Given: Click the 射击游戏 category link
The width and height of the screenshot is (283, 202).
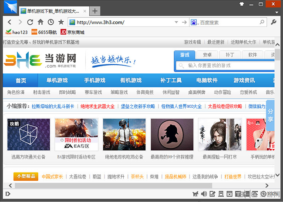Looking at the screenshot, I should point(42,92).
